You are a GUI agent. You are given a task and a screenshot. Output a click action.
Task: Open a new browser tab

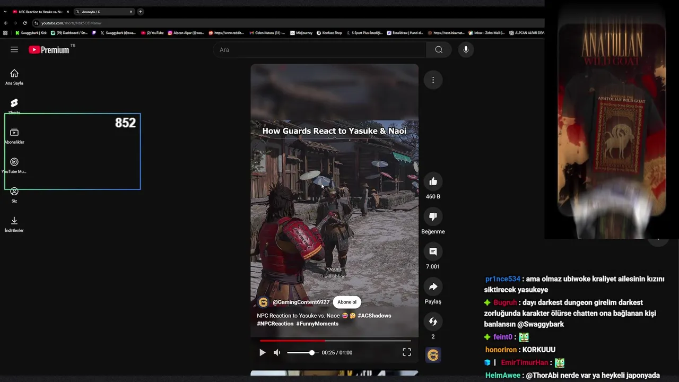point(141,12)
